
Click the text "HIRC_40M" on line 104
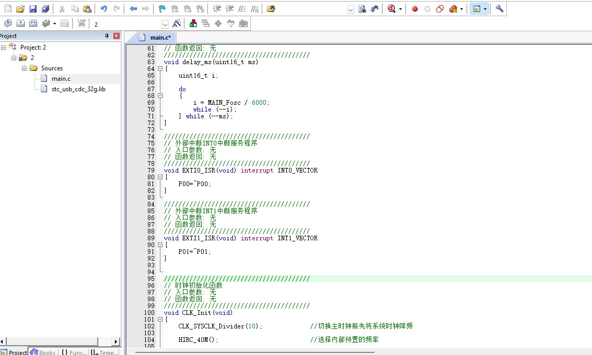[193, 340]
